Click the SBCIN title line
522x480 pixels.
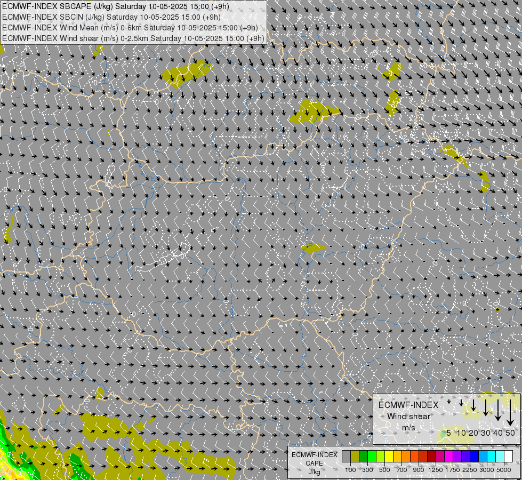pos(111,17)
